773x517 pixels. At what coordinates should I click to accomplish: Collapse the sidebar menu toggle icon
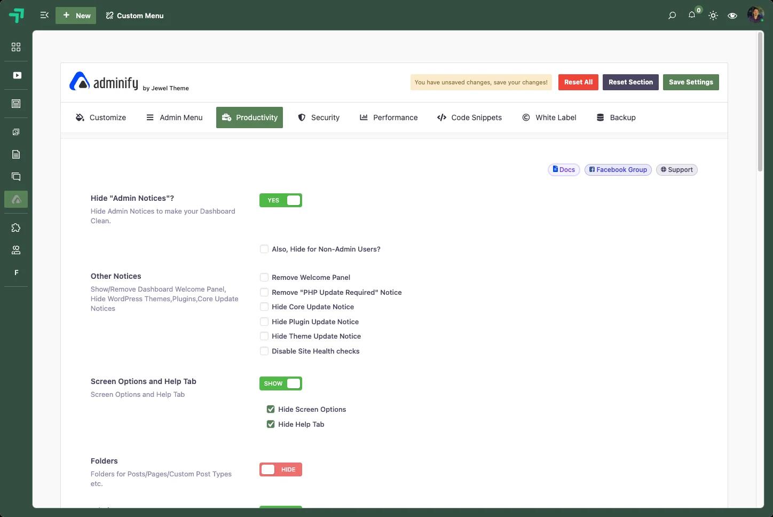point(44,15)
